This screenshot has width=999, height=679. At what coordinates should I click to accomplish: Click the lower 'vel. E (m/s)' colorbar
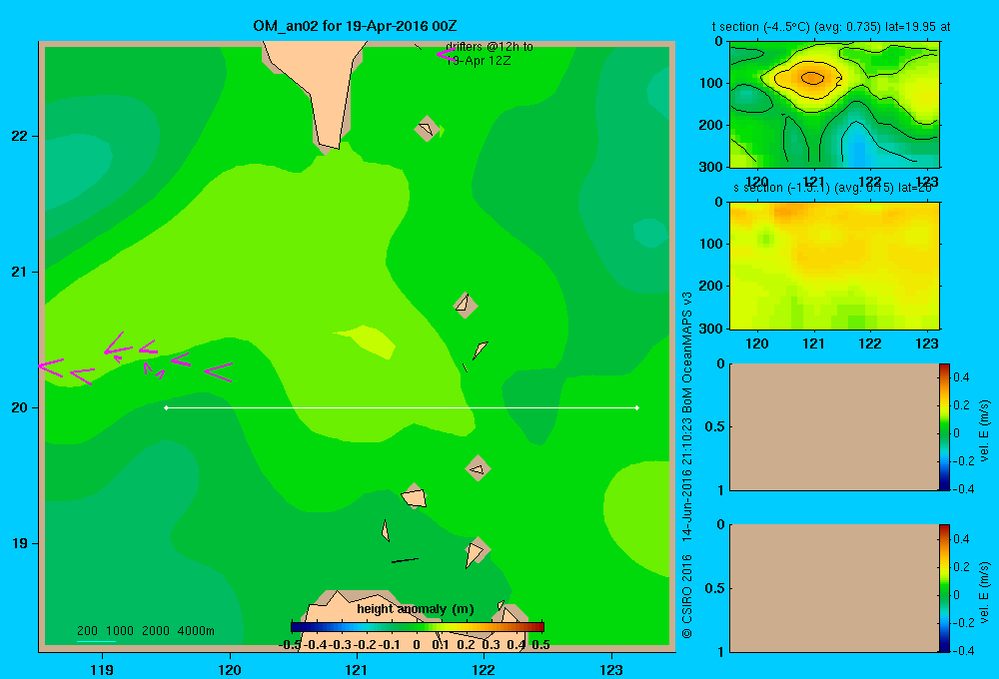(944, 588)
